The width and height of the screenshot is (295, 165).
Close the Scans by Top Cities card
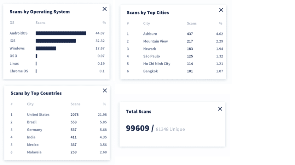pos(221,10)
